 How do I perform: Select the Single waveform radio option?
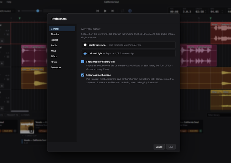pyautogui.click(x=85, y=45)
